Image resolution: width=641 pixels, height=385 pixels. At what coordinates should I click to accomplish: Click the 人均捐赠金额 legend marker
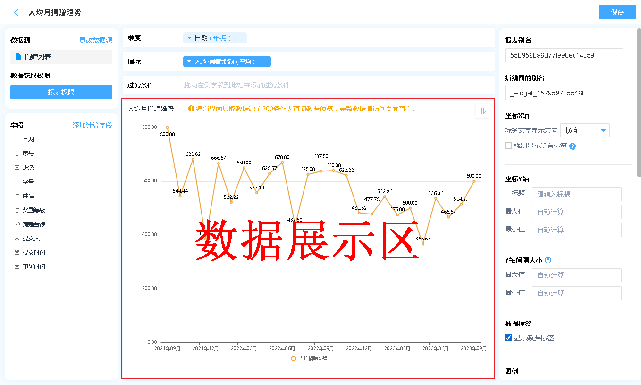click(x=294, y=359)
